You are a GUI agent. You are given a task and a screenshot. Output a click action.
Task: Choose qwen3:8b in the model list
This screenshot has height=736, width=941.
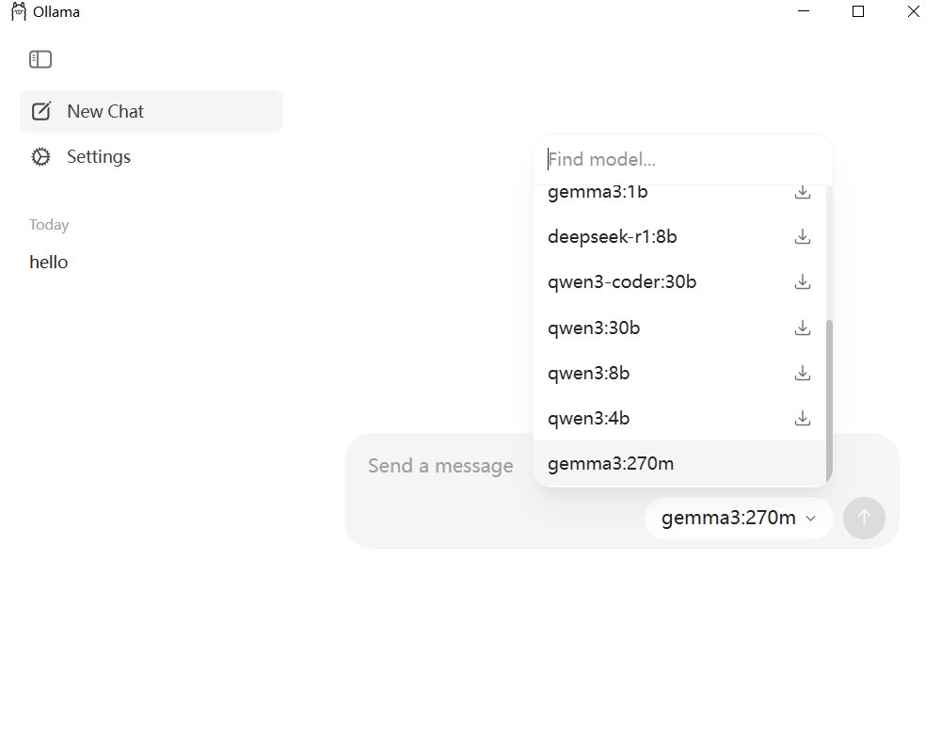click(589, 374)
